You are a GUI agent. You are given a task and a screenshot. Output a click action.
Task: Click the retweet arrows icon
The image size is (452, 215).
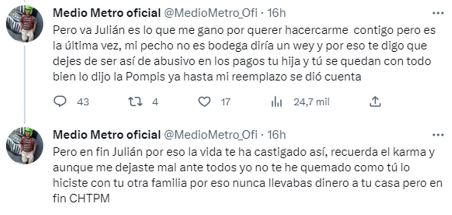tap(135, 102)
